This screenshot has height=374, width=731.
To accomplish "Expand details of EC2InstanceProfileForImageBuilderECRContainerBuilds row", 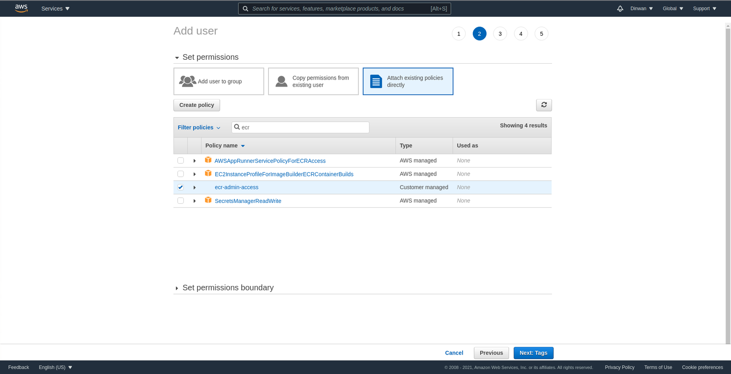I will [194, 174].
